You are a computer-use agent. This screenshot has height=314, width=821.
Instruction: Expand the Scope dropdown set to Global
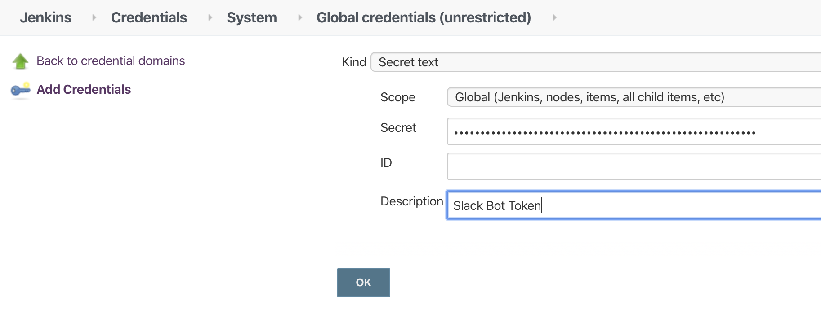(634, 97)
